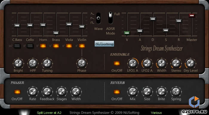
Task: Click the Bright knob
Action: (18, 63)
